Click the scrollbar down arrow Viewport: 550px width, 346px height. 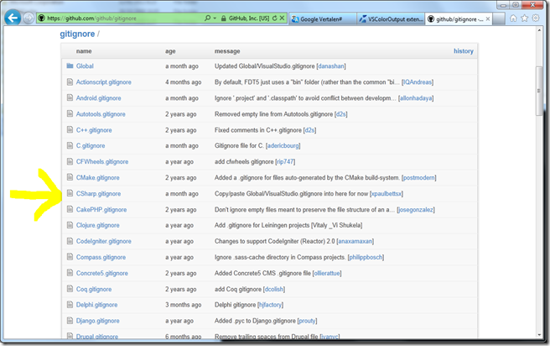[539, 335]
